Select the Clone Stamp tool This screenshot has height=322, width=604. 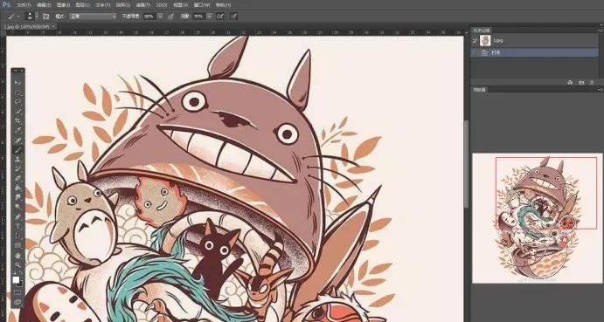17,160
